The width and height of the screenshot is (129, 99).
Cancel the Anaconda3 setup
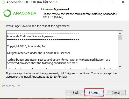pos(116,93)
